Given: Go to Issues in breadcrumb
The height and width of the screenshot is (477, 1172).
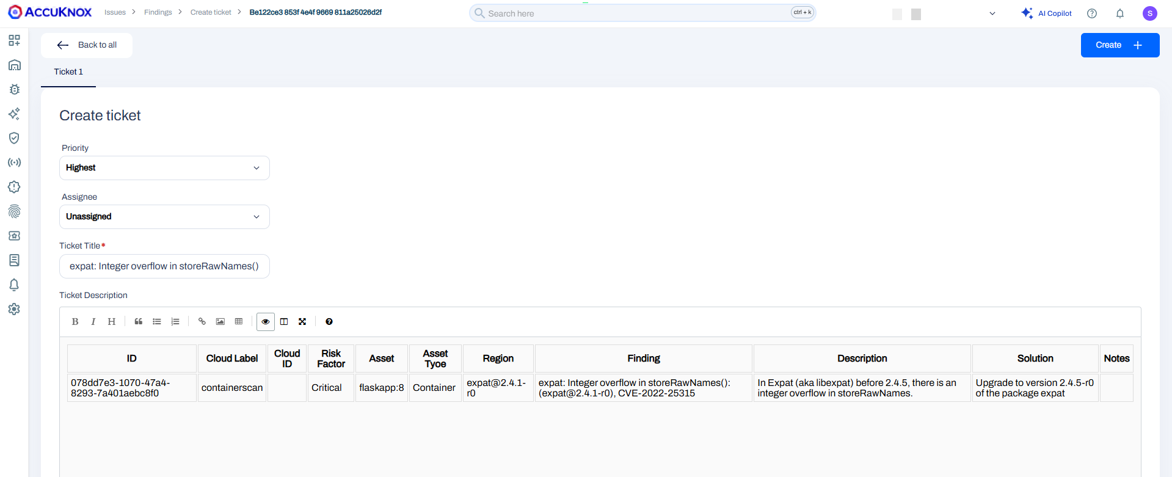Looking at the screenshot, I should pos(115,12).
